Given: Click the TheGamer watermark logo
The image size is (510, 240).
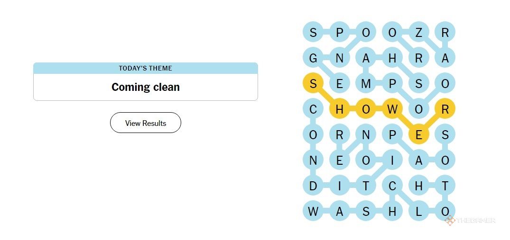Looking at the screenshot, I should point(470,221).
